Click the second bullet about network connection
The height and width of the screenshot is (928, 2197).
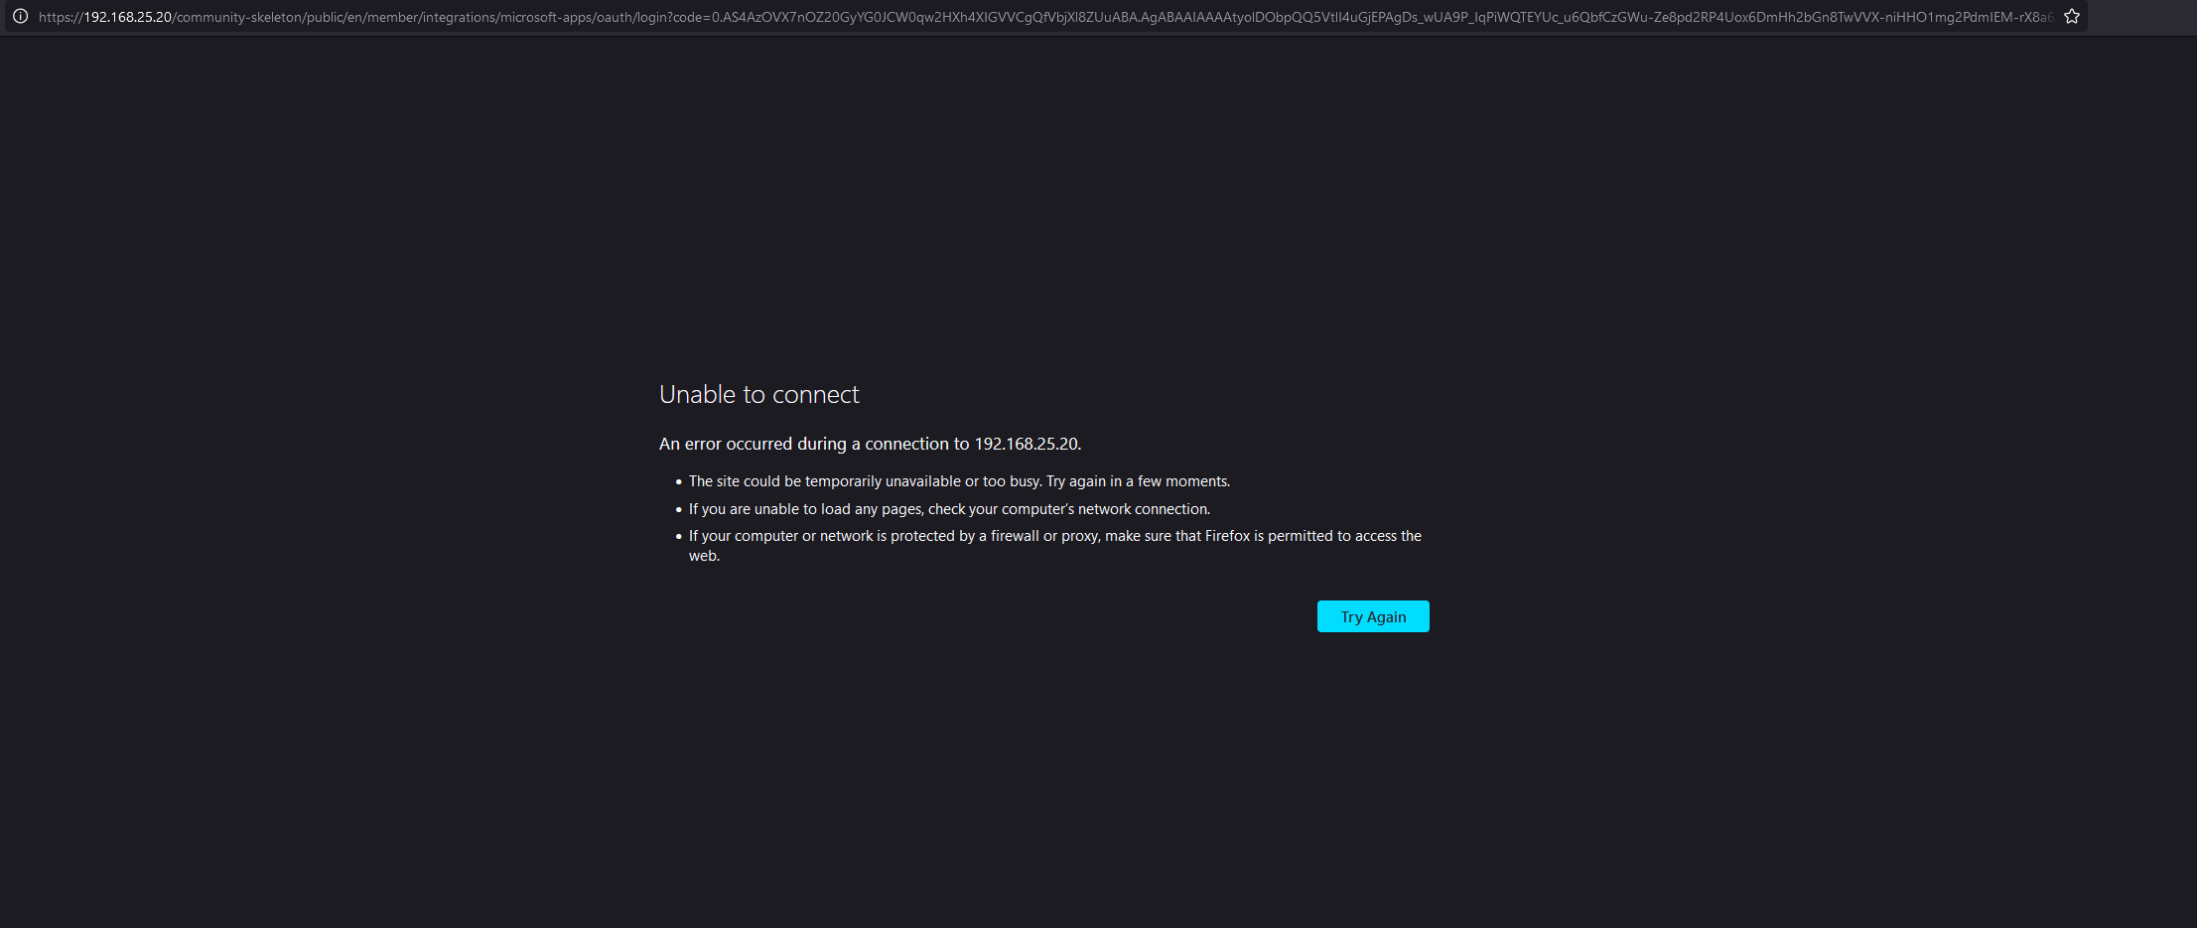coord(949,508)
